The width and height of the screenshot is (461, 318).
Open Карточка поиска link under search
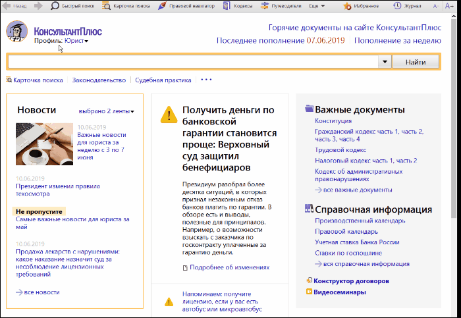coord(38,80)
